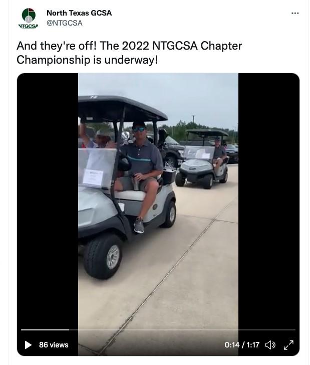Play the tweet video

tap(28, 345)
